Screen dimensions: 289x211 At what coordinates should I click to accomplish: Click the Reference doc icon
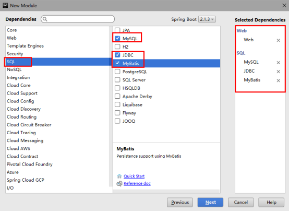click(119, 183)
